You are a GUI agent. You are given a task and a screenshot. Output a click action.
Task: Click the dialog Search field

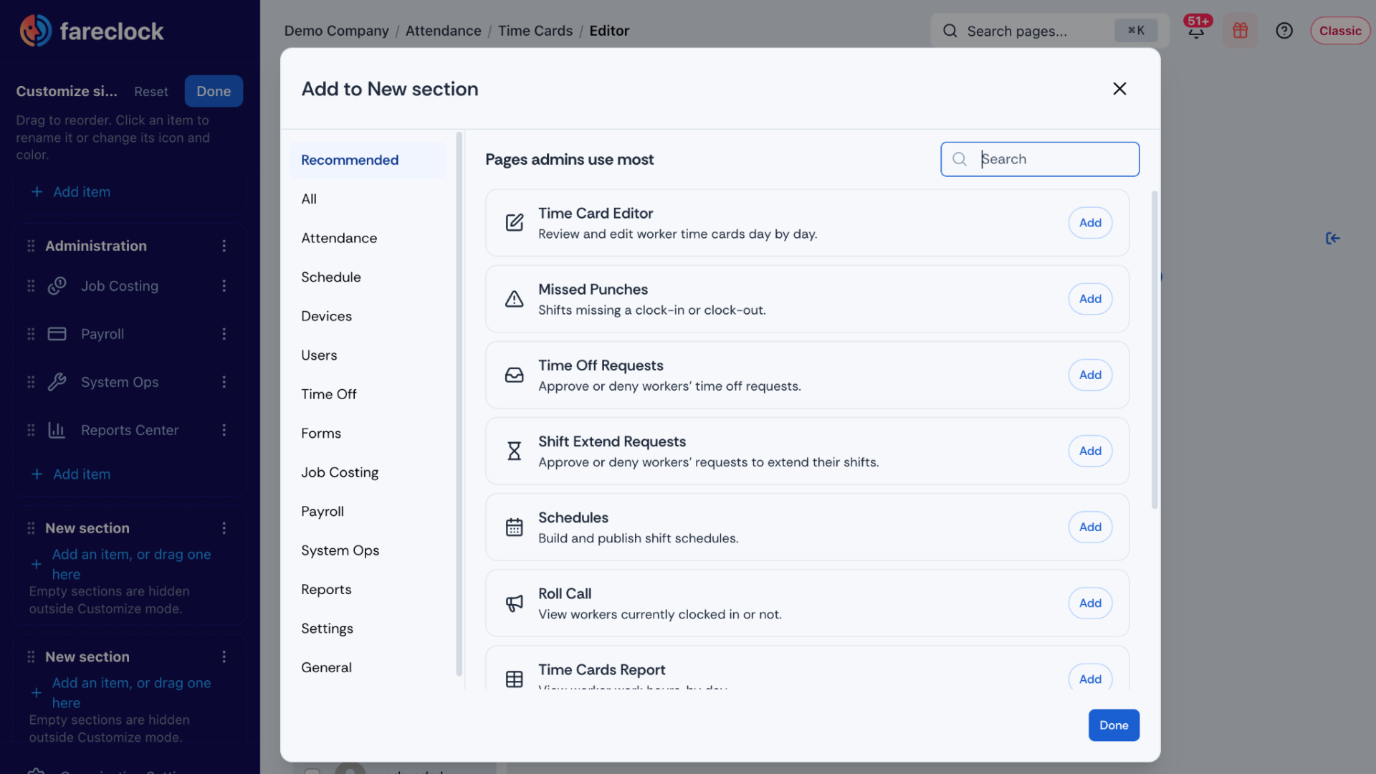[x=1040, y=159]
